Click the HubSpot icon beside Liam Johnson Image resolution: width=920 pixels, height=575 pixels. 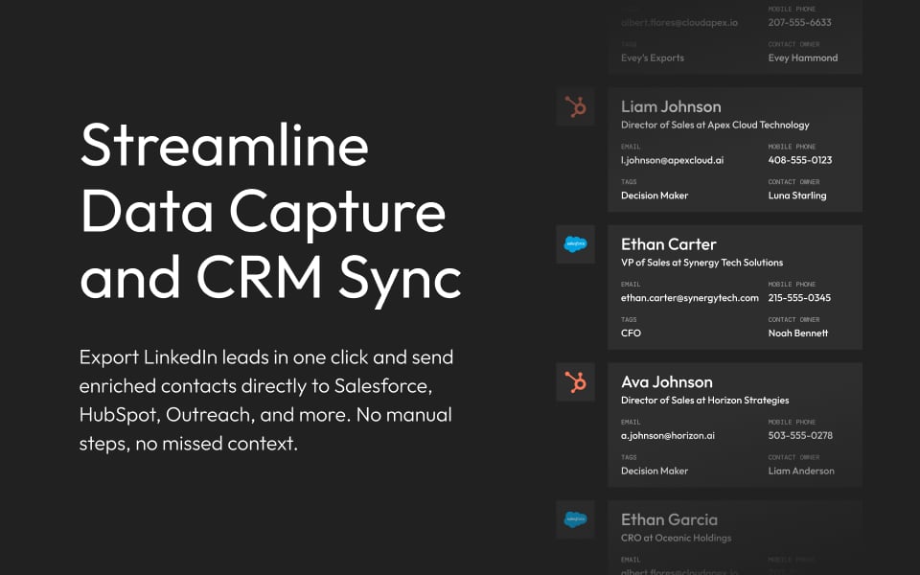coord(576,106)
